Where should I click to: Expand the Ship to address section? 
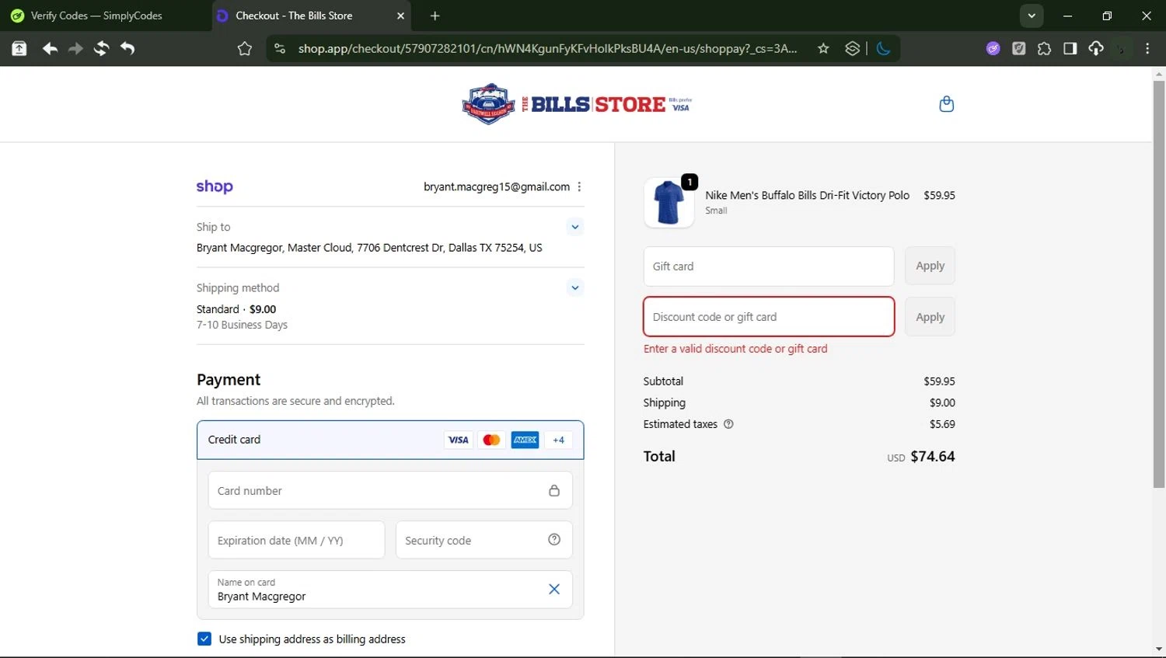[x=575, y=227]
